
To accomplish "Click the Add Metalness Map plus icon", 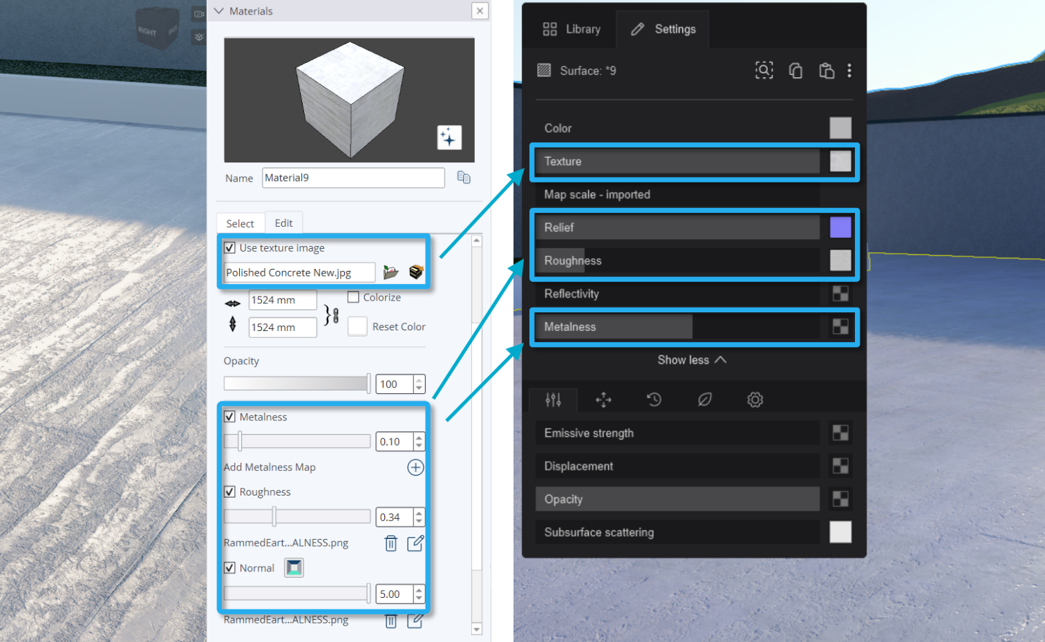I will [415, 467].
